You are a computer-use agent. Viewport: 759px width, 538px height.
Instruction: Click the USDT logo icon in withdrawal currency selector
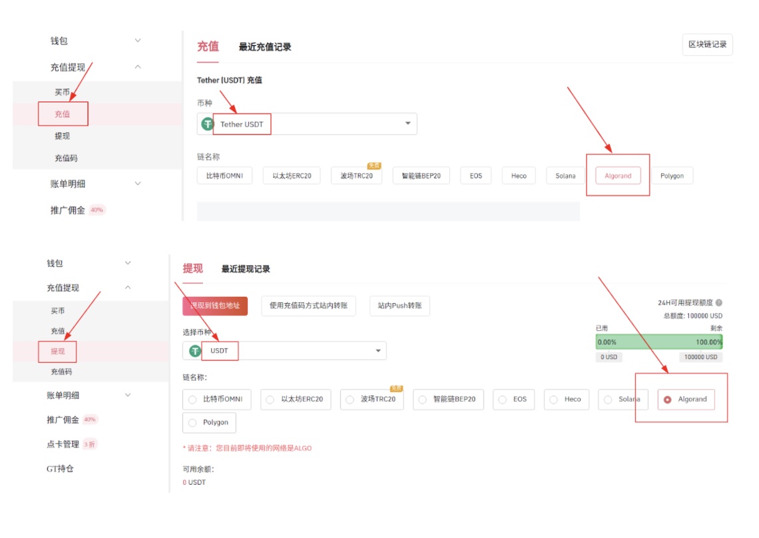click(195, 351)
